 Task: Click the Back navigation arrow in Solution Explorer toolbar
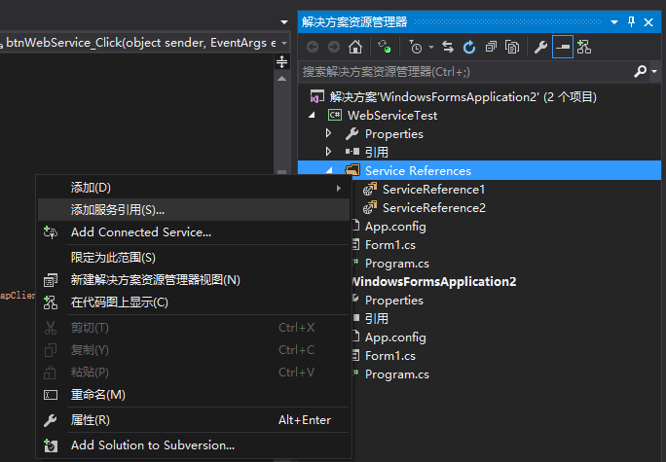(313, 47)
